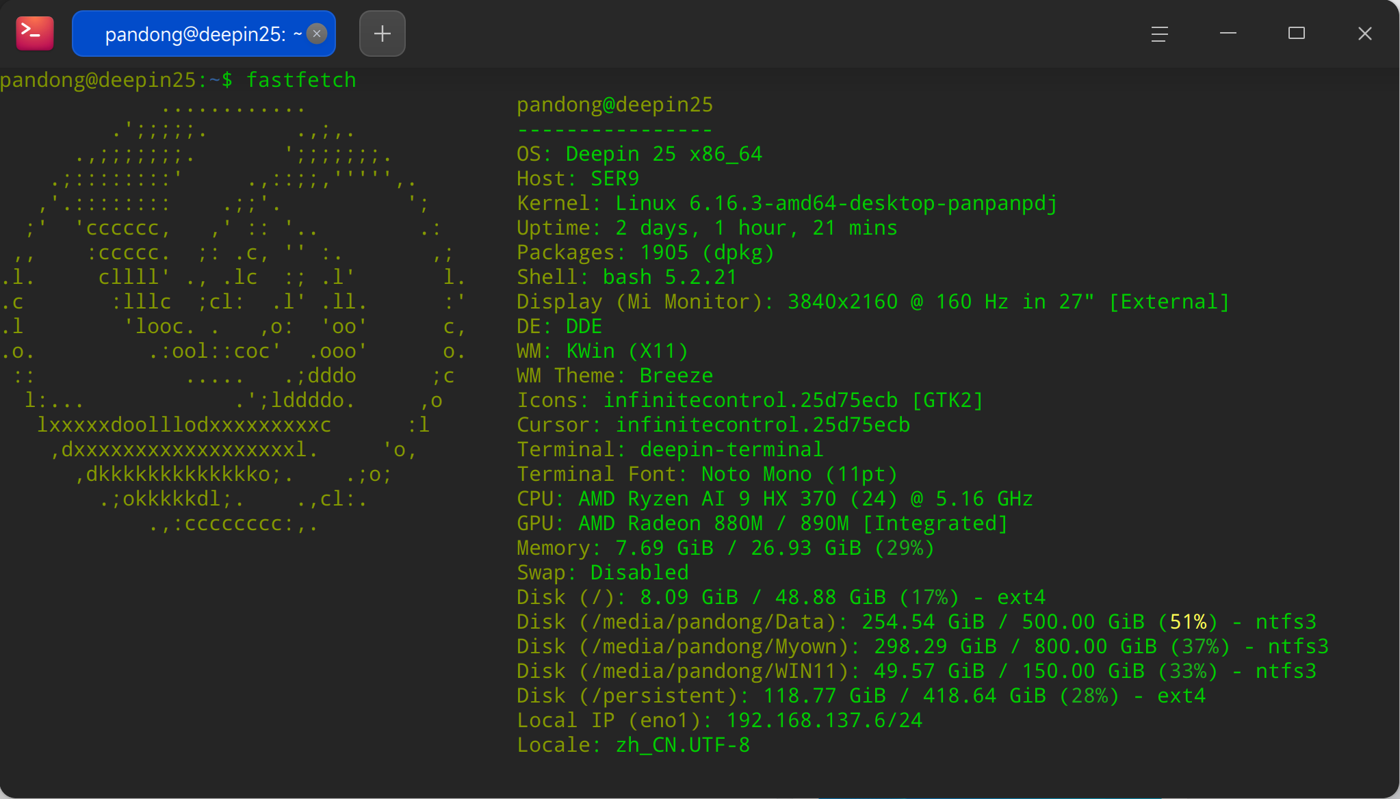
Task: Click the Disk /media/pandong/WIN11 line
Action: coord(916,671)
